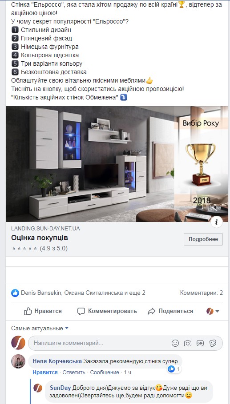Click the SunDay avatar in the reply
230x404 pixels.
(x=38, y=388)
